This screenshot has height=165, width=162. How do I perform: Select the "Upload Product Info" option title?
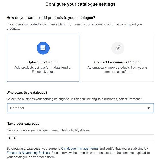coord(43,62)
